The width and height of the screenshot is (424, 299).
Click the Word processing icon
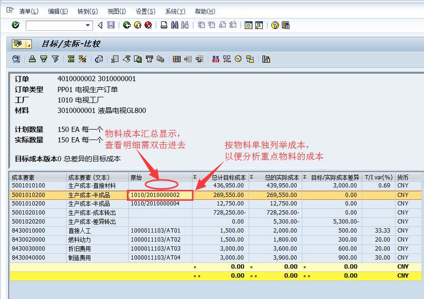(126, 59)
